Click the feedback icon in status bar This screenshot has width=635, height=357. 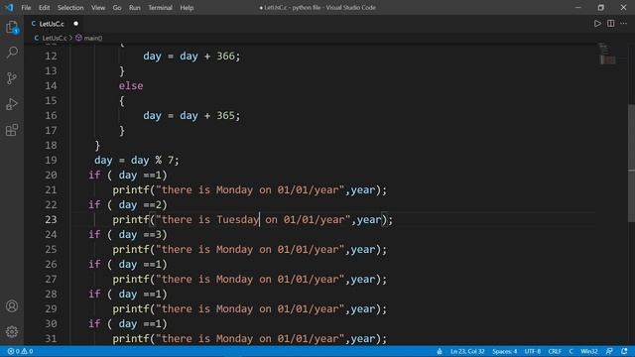pyautogui.click(x=609, y=351)
